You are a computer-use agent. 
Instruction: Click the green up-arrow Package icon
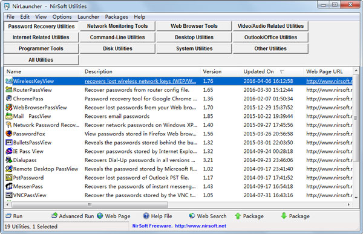click(238, 216)
